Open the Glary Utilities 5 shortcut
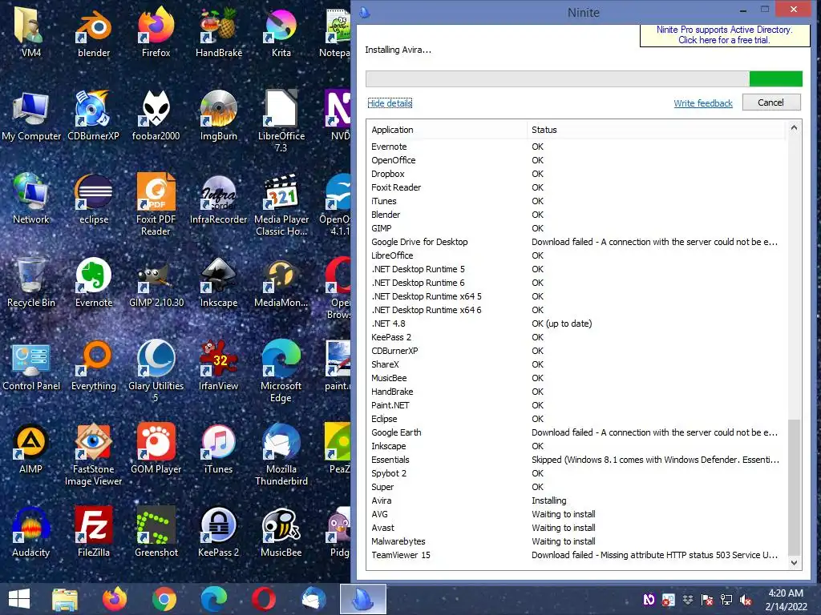 coord(156,372)
